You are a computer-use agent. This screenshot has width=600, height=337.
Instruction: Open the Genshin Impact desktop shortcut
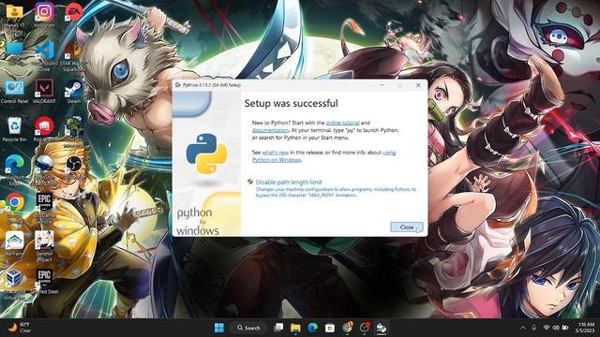point(44,245)
